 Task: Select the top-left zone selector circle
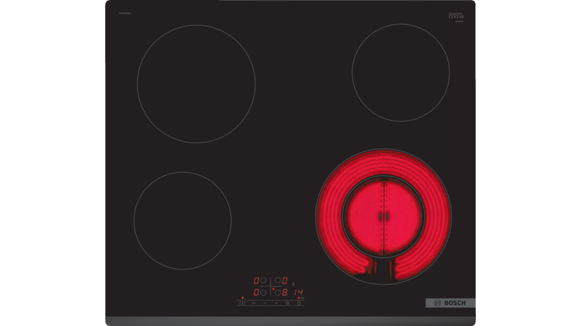263,280
